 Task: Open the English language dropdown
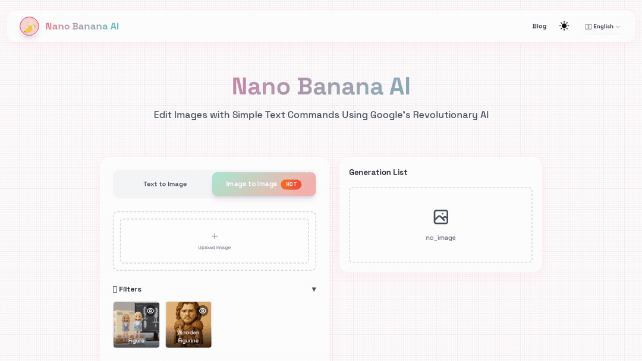tap(603, 27)
